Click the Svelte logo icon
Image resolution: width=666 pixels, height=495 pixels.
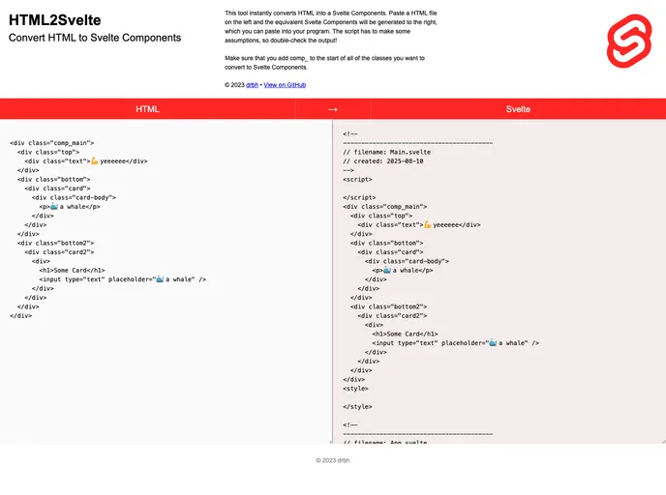pos(629,42)
